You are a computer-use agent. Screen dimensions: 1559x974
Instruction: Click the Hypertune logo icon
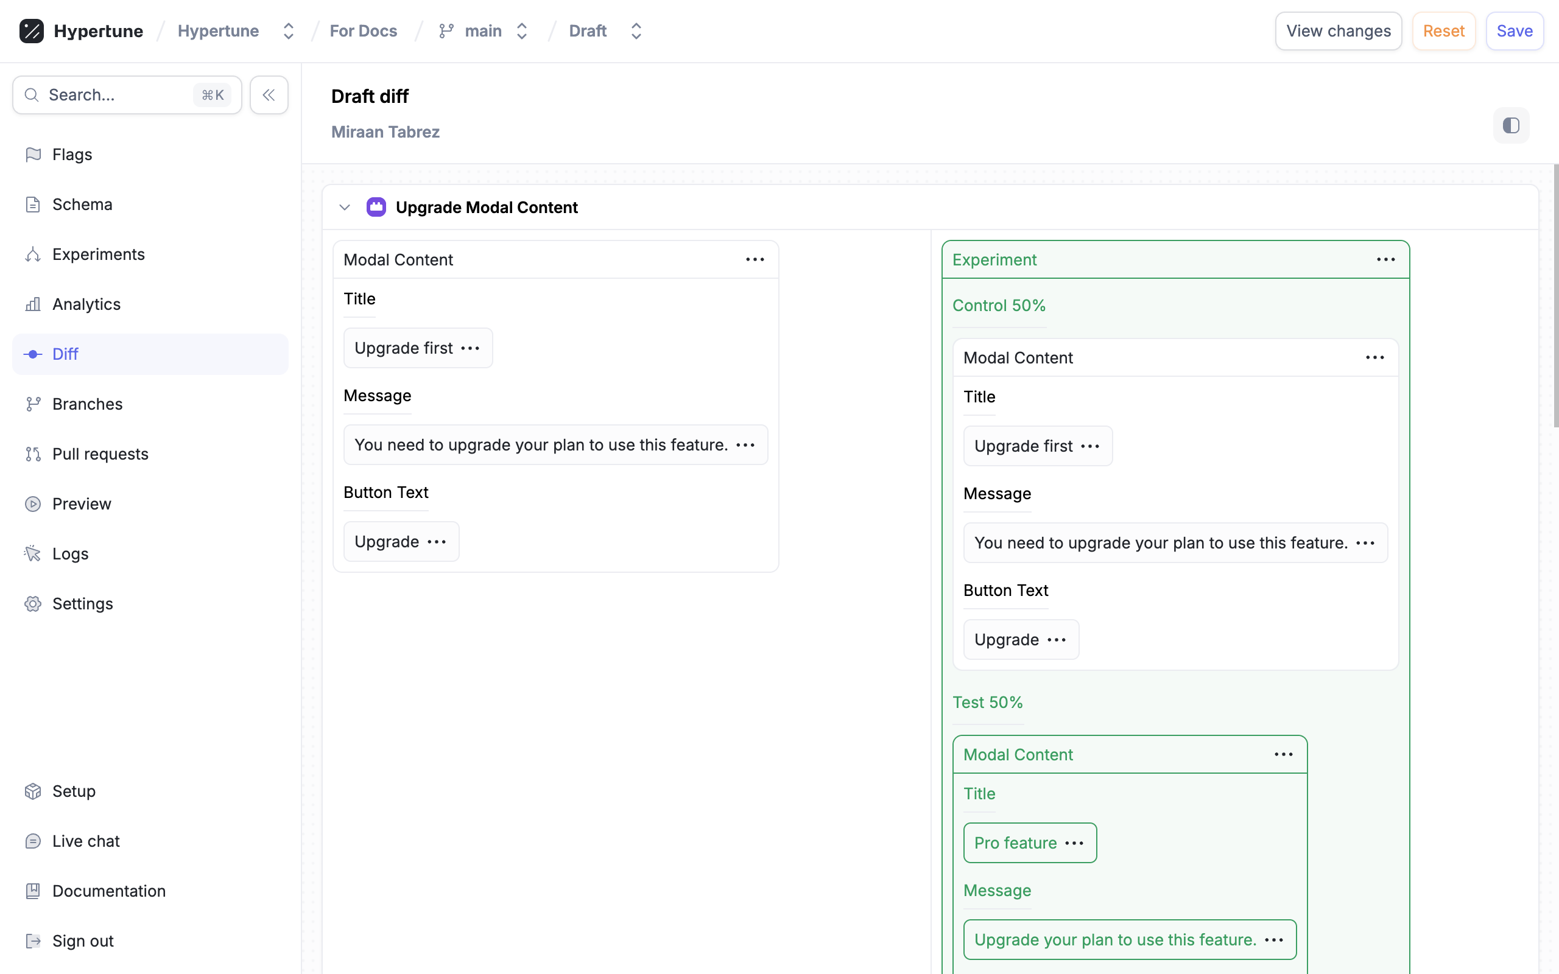pos(31,31)
